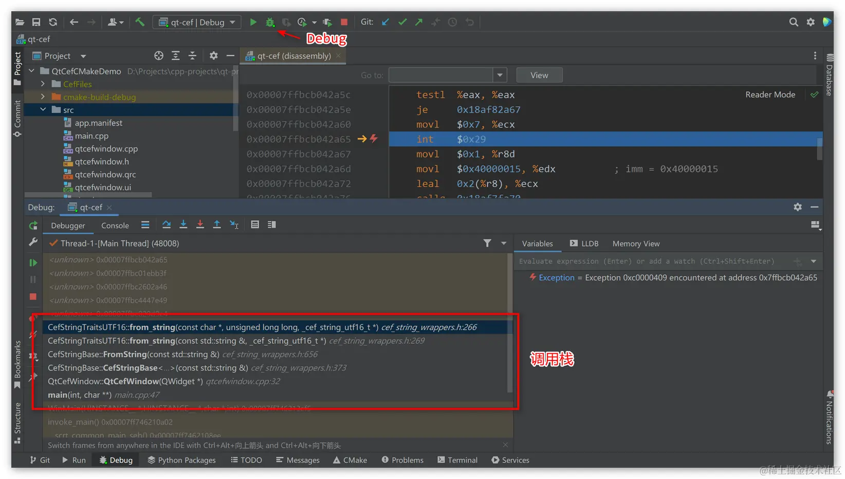Open Evaluate Expression with the calculator icon

tap(255, 224)
